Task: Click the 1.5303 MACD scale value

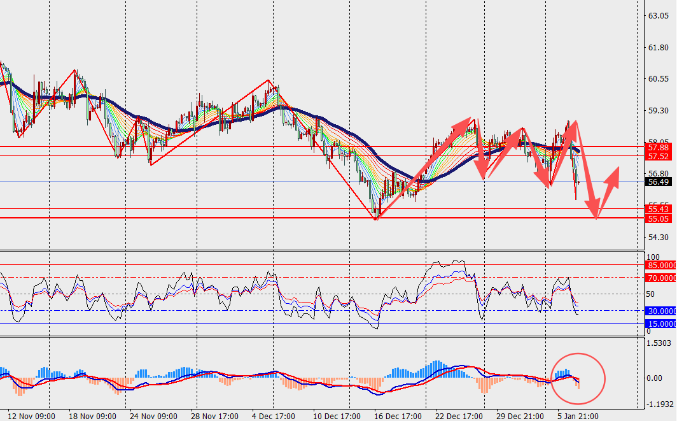Action: pos(659,344)
